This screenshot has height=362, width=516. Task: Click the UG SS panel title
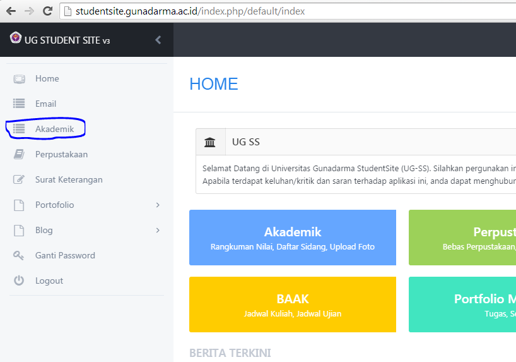pyautogui.click(x=246, y=142)
